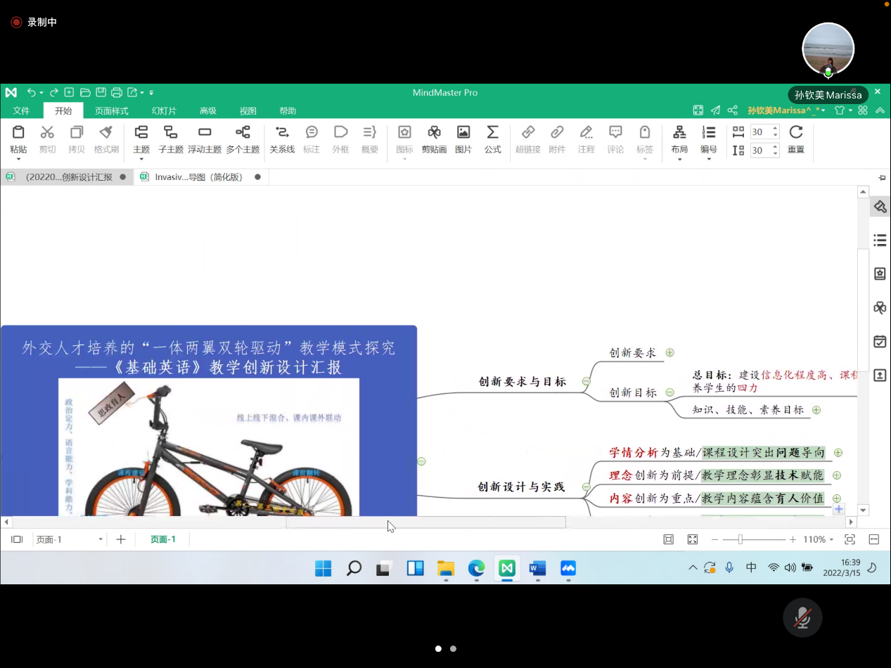
Task: Switch to the 幻灯片 ribbon tab
Action: (164, 111)
